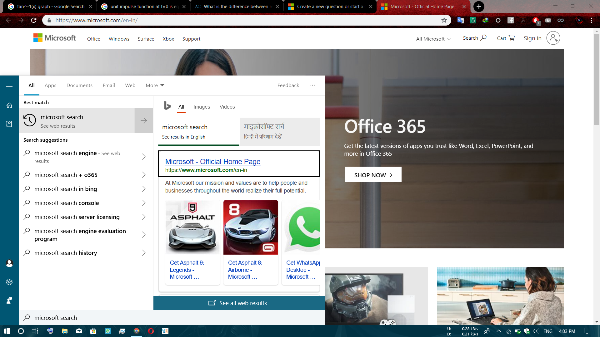Click the user account icon in sidebar
Screen dimensions: 600x337
point(9,263)
